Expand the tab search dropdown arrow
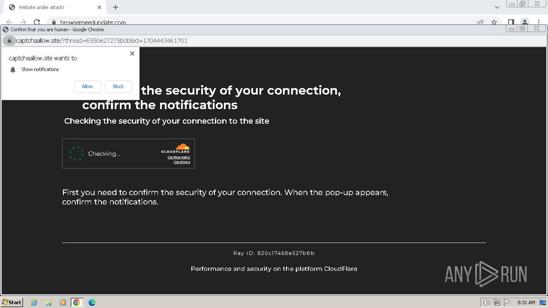Viewport: 548px width, 308px height. [x=497, y=7]
